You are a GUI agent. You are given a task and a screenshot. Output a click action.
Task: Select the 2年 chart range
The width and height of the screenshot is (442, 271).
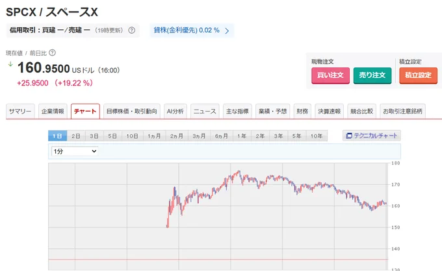point(260,135)
